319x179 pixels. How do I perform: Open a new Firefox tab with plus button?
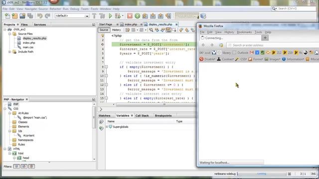coord(265,38)
